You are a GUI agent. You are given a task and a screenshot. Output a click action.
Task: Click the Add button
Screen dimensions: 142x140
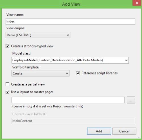(x=99, y=131)
